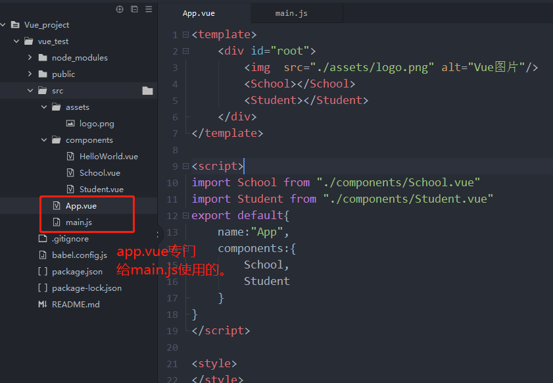The width and height of the screenshot is (553, 383).
Task: Open logo.png from assets folder
Action: pyautogui.click(x=97, y=124)
